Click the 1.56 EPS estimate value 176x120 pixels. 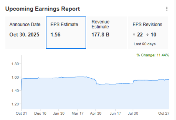(55, 35)
